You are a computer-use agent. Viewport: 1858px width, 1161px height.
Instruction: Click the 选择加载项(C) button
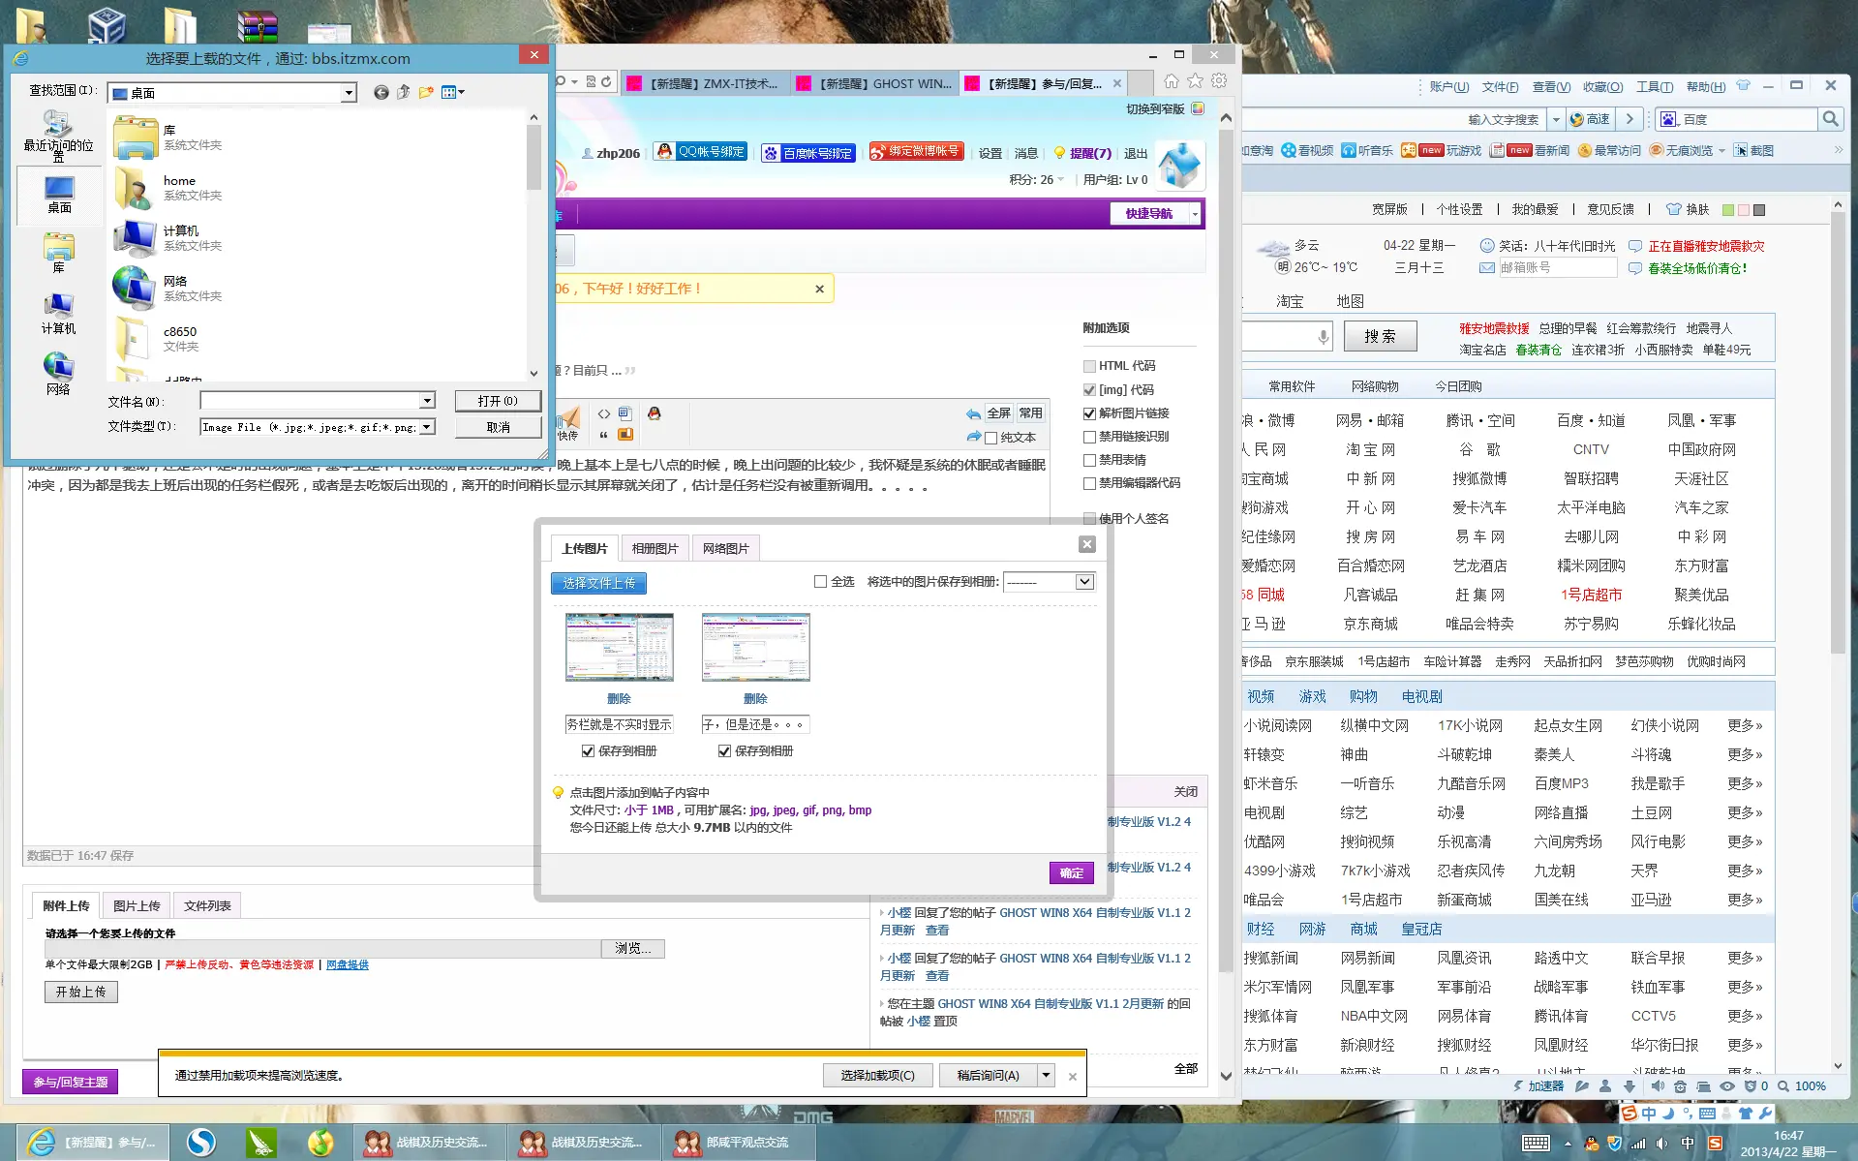(877, 1075)
